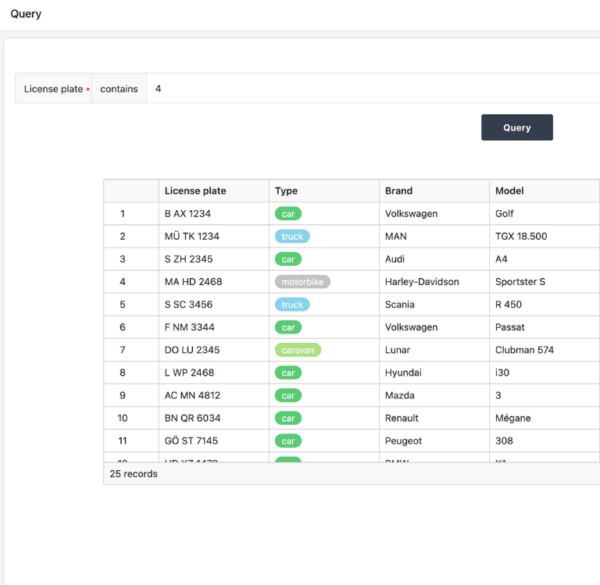Viewport: 600px width, 585px height.
Task: Click the Type column header
Action: coord(324,191)
